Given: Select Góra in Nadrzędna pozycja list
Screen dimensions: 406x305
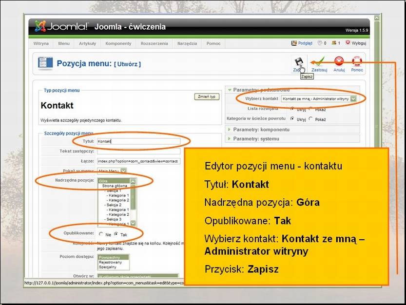Looking at the screenshot, I should pos(114,181).
